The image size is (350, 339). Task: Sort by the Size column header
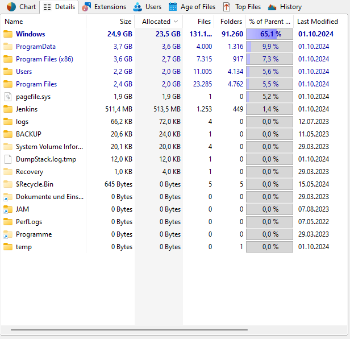pos(125,22)
